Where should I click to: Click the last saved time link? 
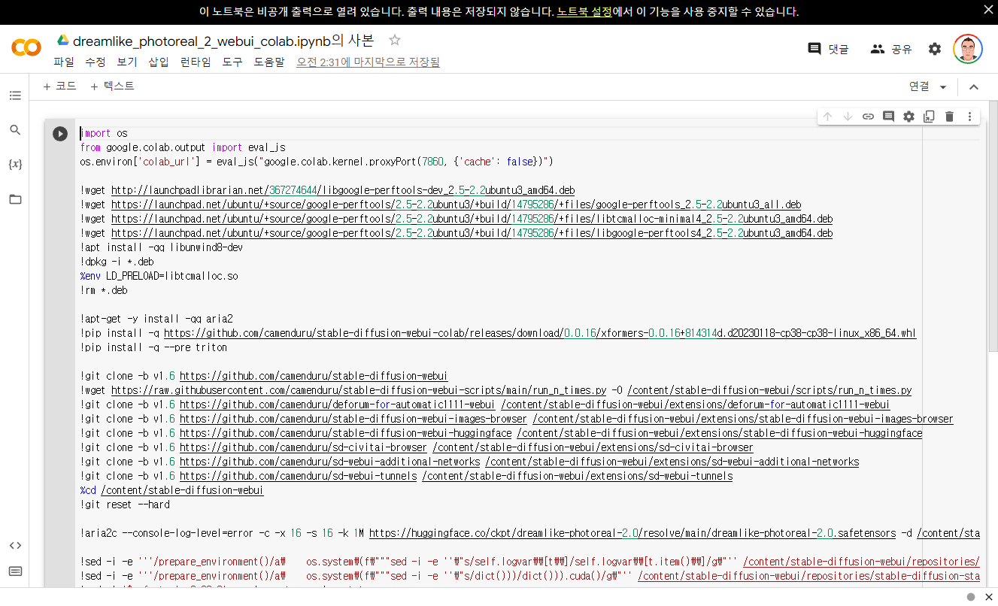coord(368,62)
